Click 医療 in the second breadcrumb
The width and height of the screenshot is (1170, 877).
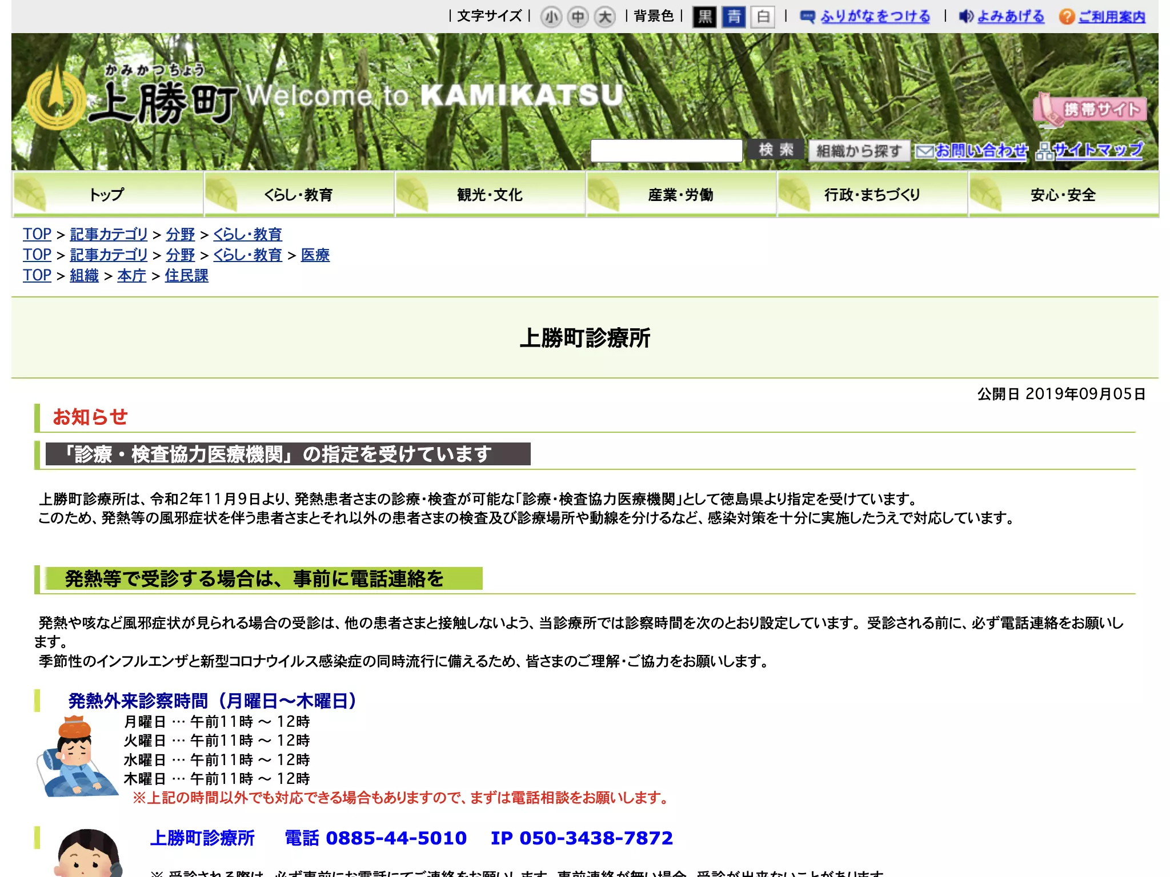(315, 255)
